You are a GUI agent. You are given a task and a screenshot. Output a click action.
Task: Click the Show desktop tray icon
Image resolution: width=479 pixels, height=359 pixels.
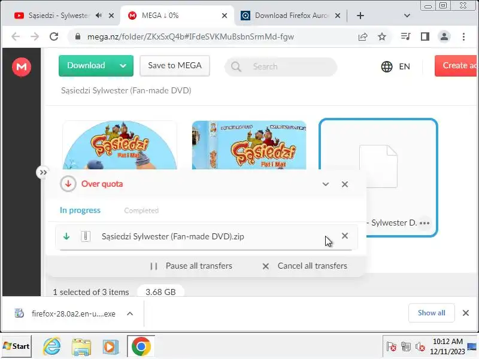click(472, 346)
